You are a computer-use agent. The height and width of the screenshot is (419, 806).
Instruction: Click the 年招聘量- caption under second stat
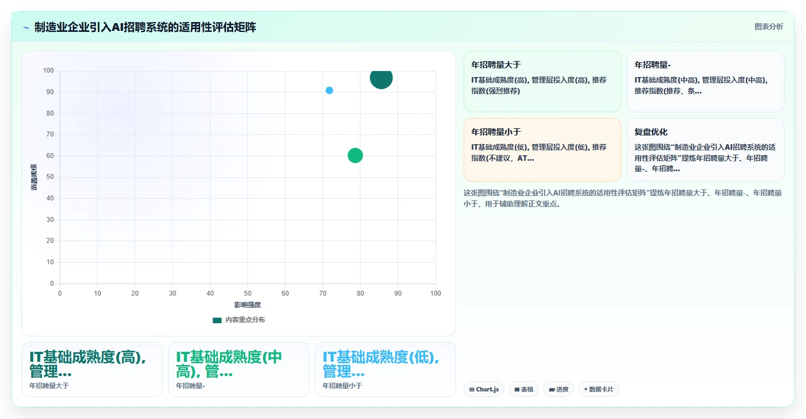click(191, 386)
